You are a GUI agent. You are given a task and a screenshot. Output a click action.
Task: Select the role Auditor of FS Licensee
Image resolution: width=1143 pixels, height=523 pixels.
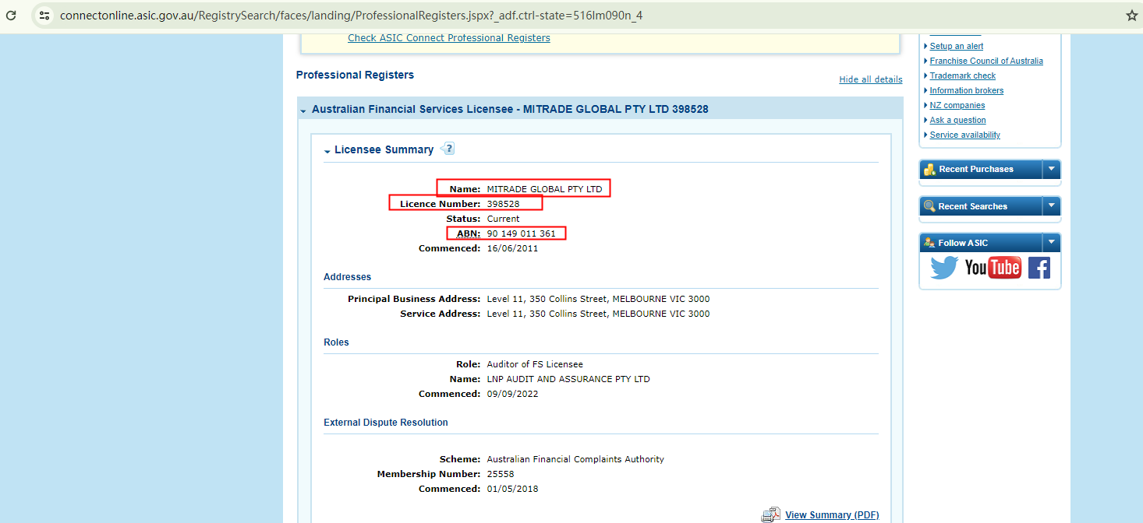point(535,364)
